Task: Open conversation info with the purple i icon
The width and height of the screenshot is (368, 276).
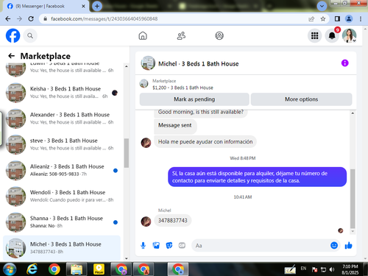Action: pyautogui.click(x=344, y=63)
